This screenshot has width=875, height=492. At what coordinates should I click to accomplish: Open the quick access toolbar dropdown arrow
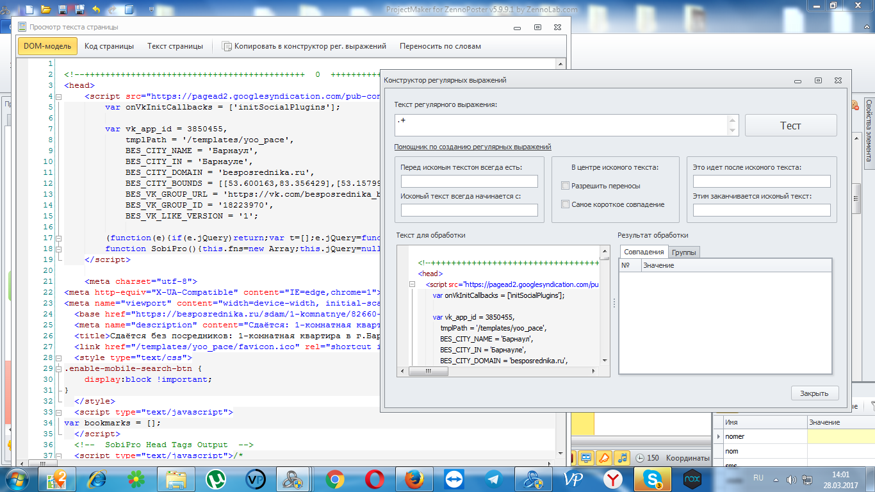click(x=151, y=10)
